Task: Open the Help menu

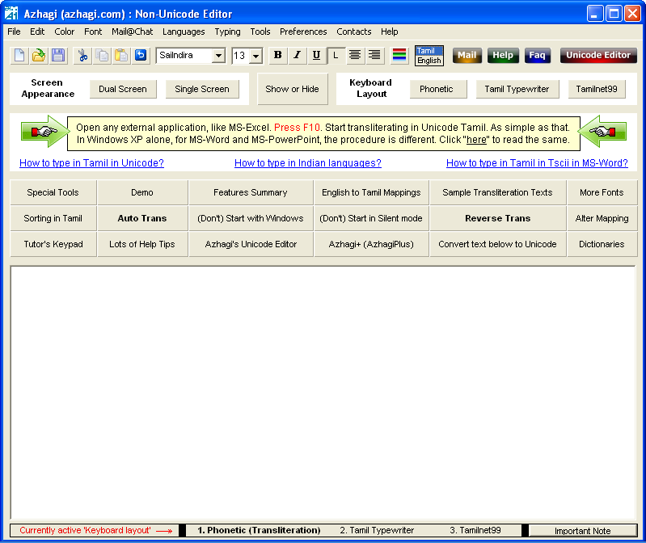Action: (390, 32)
